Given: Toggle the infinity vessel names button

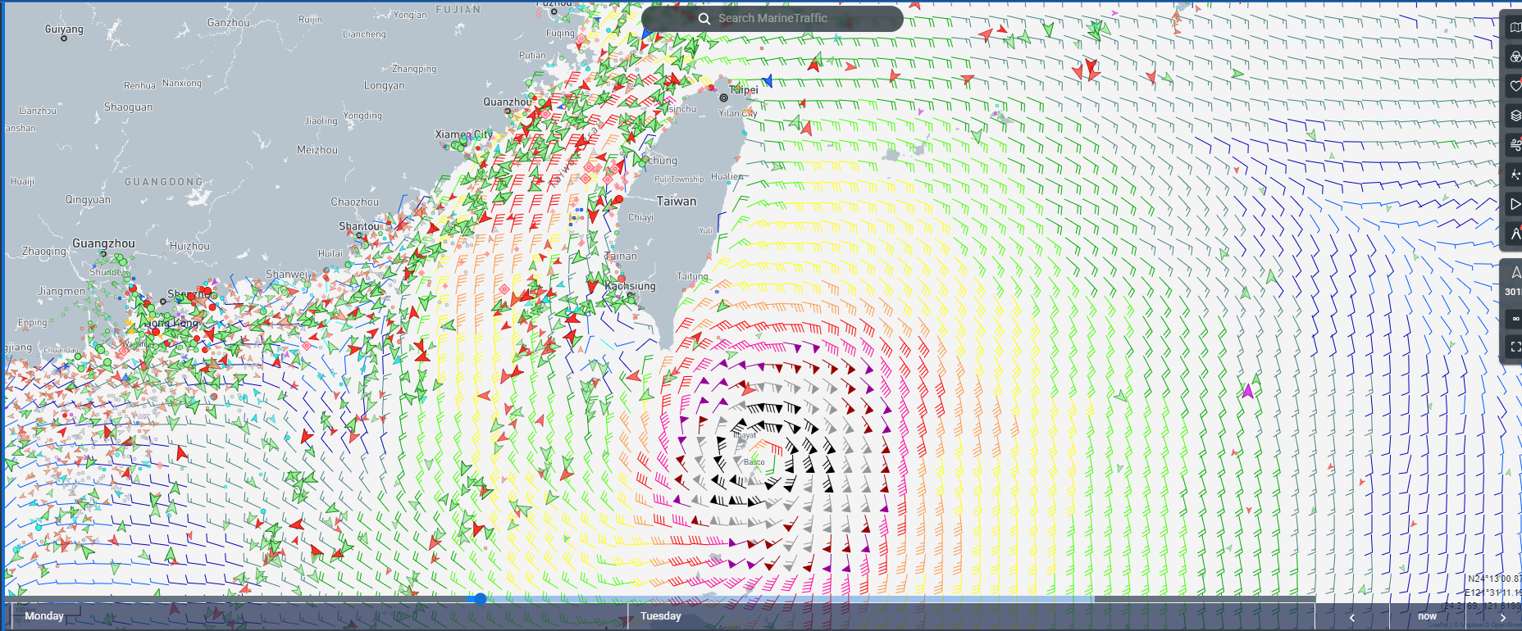Looking at the screenshot, I should (x=1515, y=318).
